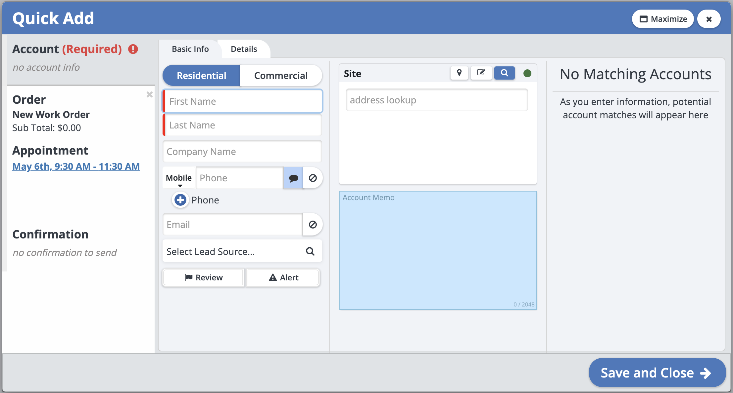Select the Residential account type
The image size is (733, 393).
[x=201, y=76]
